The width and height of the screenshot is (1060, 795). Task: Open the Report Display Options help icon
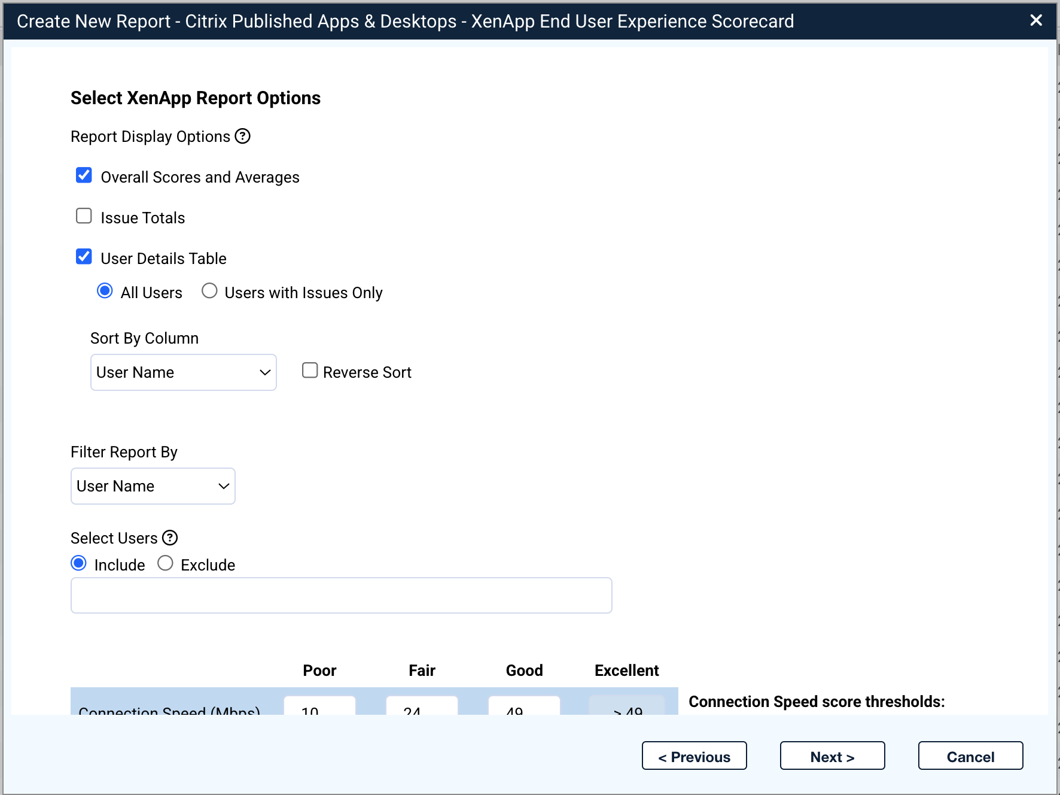pos(242,136)
